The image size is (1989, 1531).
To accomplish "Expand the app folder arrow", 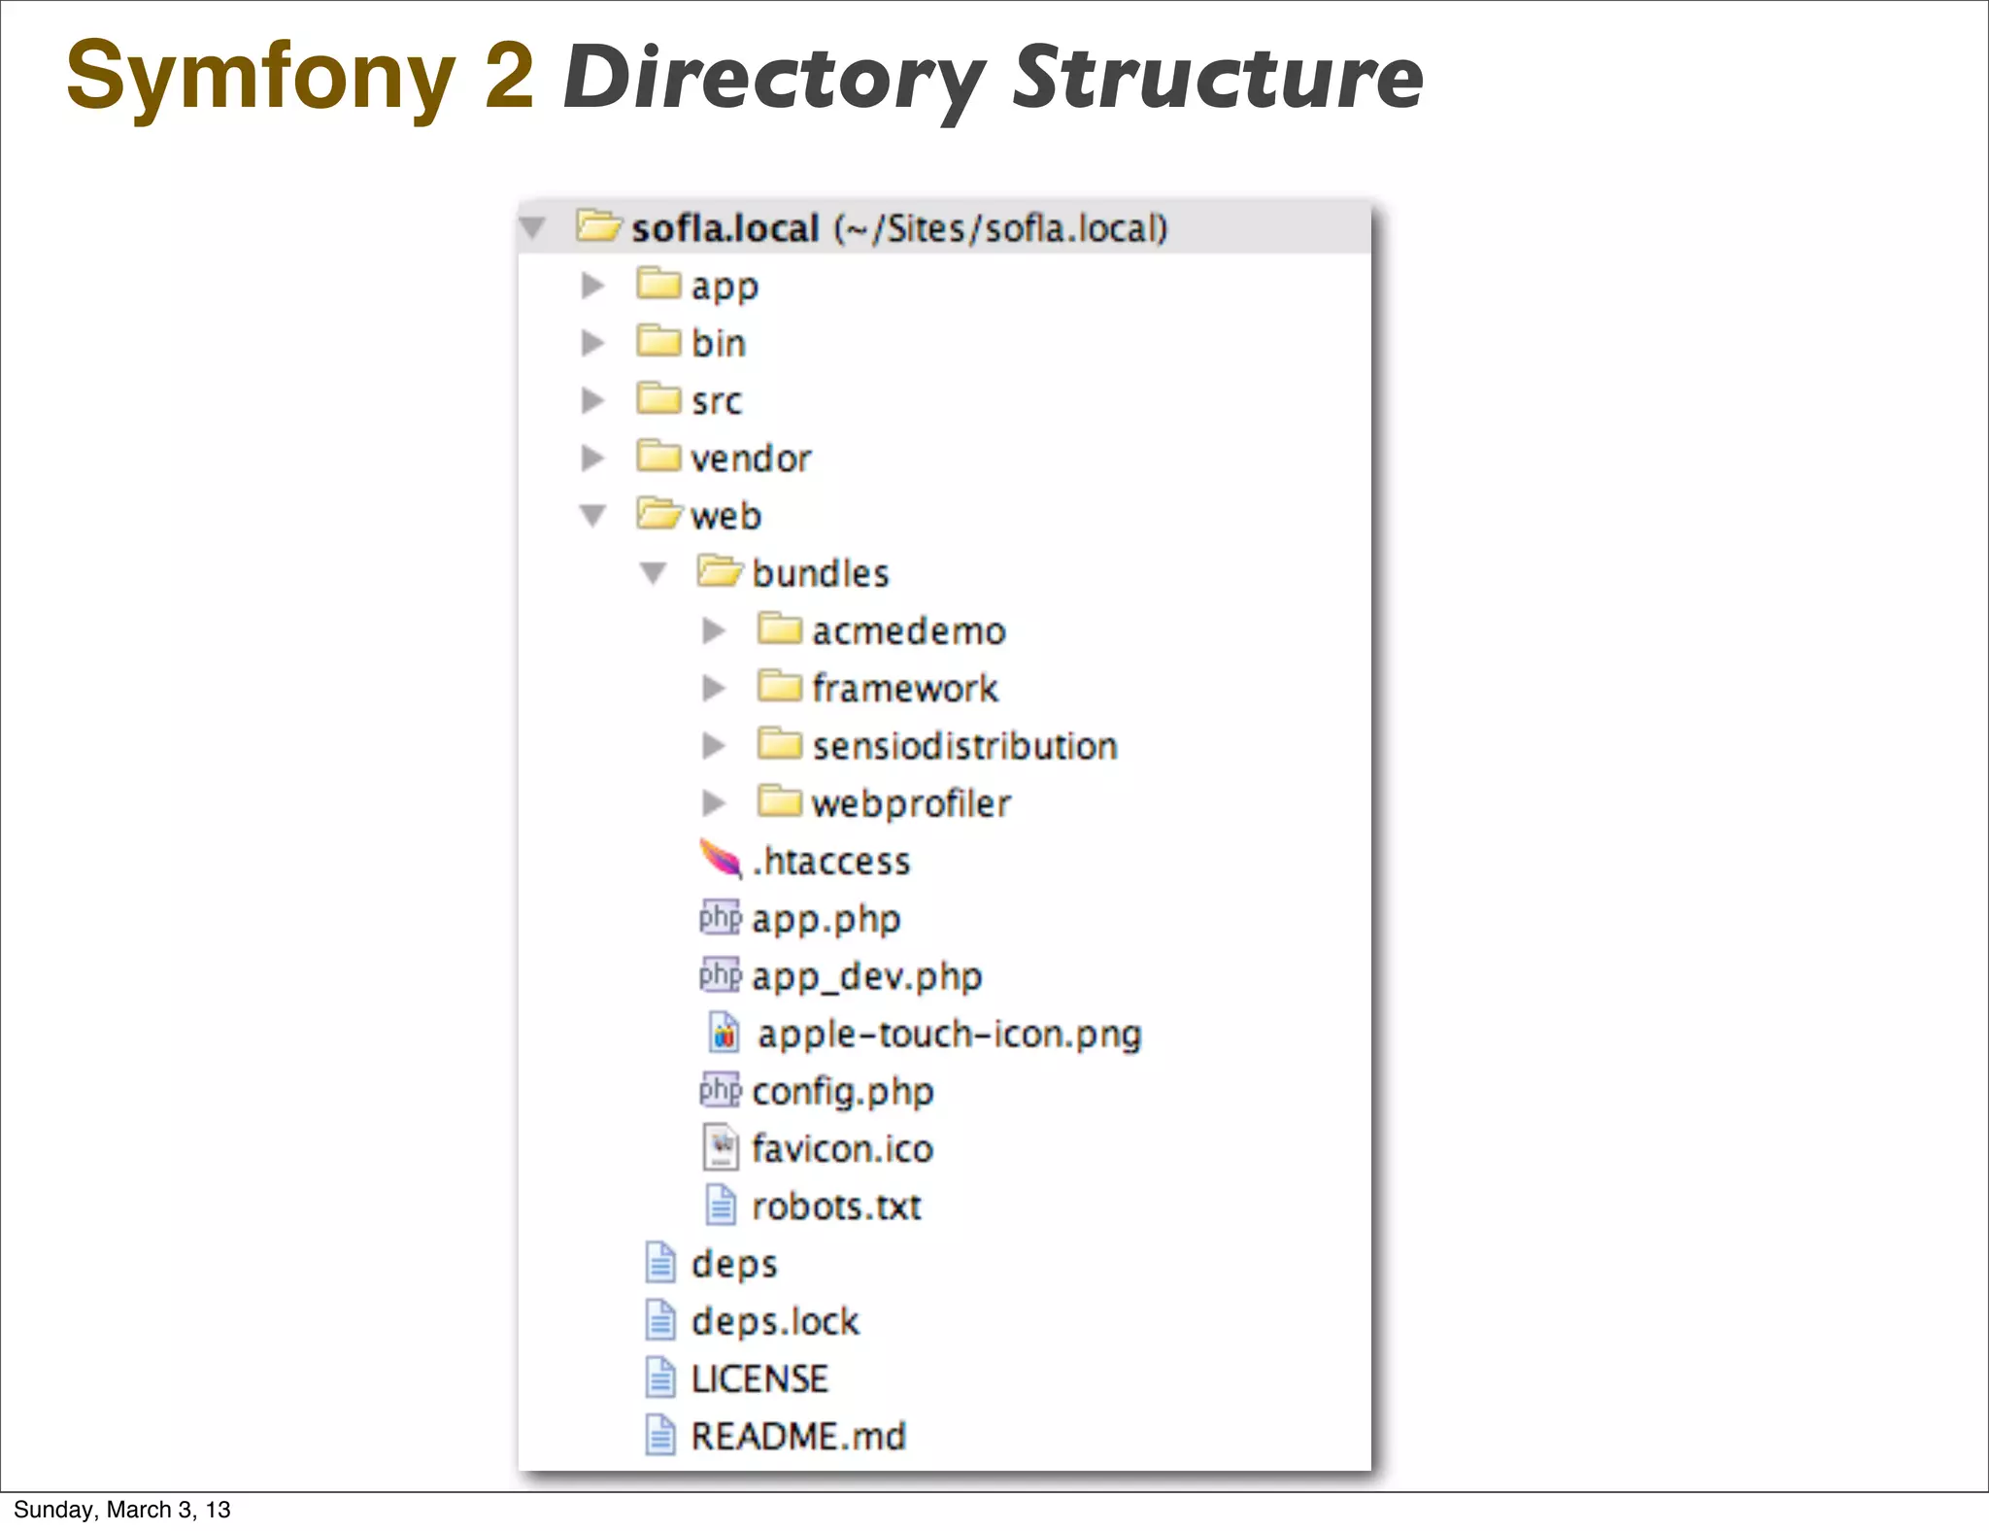I will pos(592,285).
